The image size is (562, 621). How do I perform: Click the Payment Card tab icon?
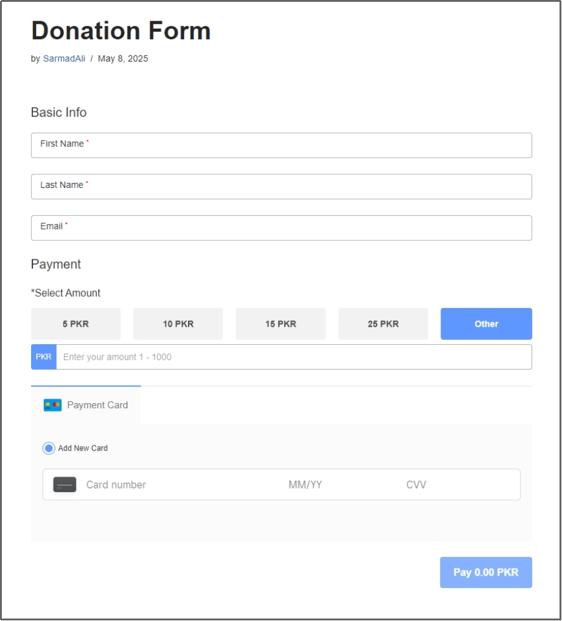[52, 405]
